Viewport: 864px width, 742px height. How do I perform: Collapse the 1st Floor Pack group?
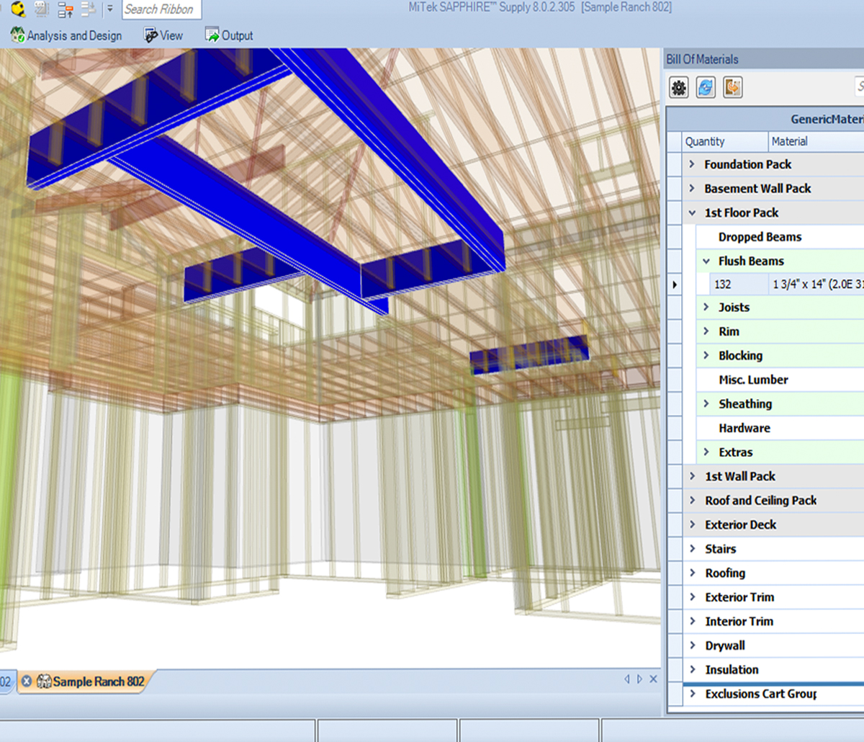coord(693,213)
